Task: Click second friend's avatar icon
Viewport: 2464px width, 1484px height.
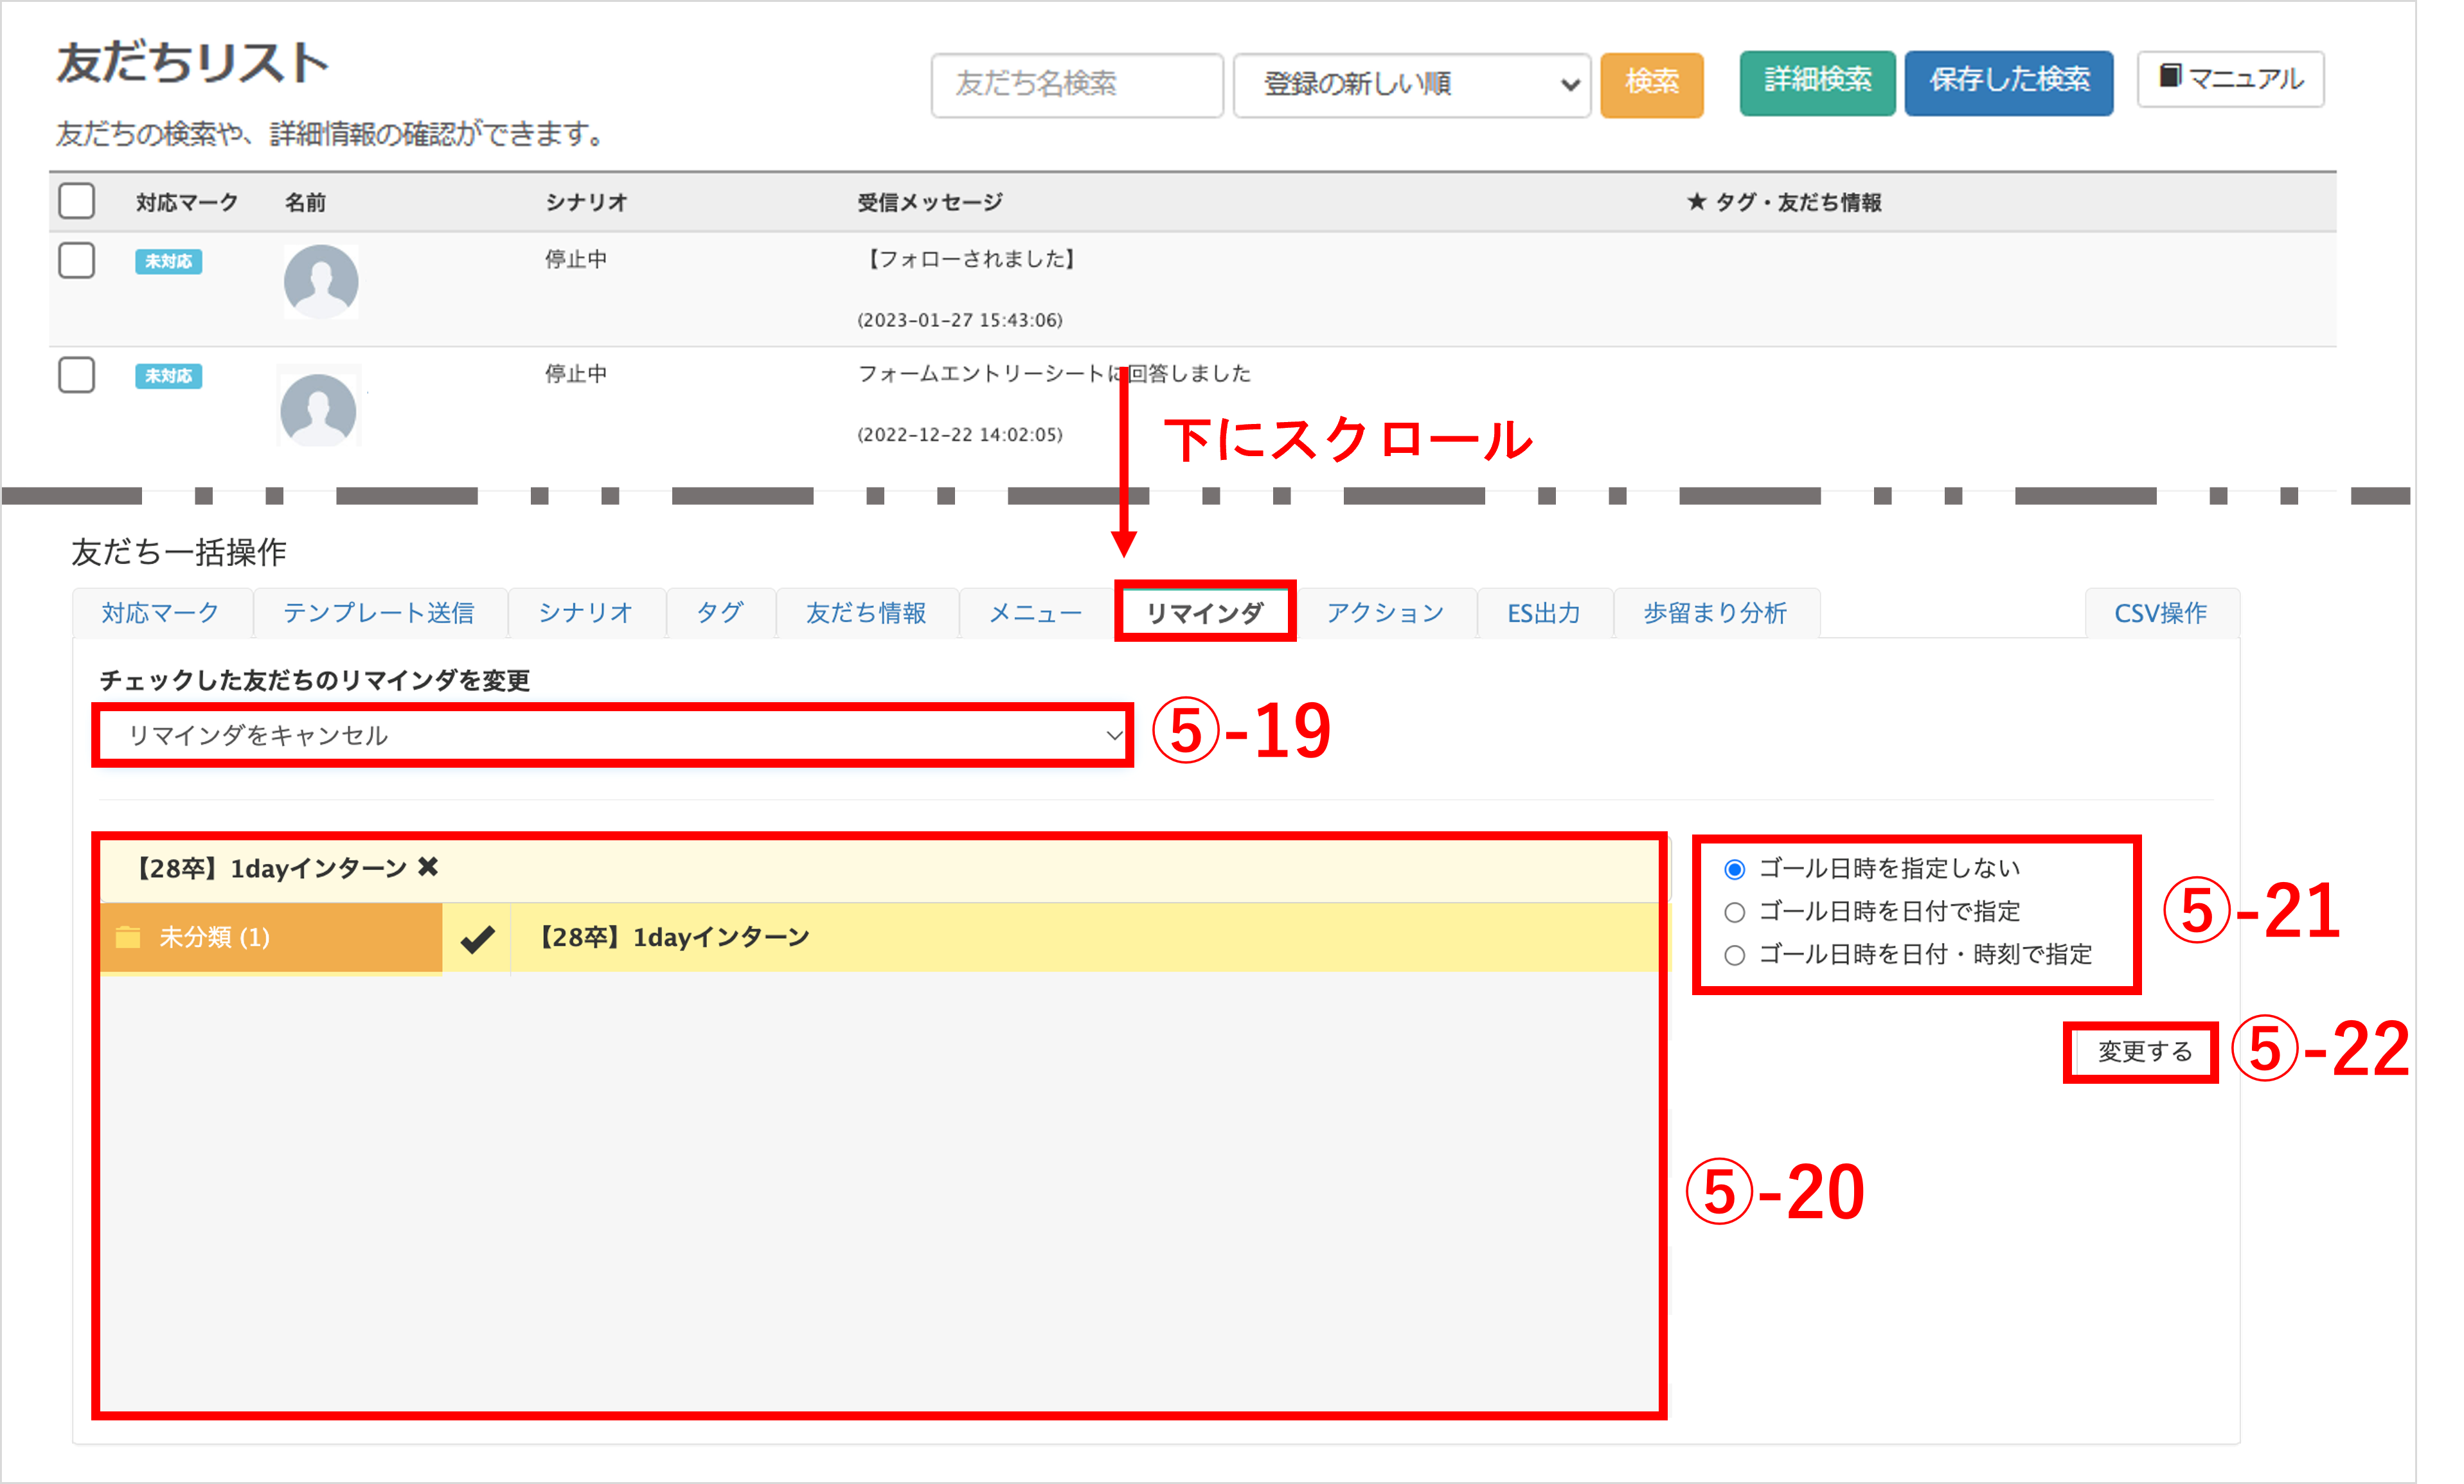Action: pos(318,409)
